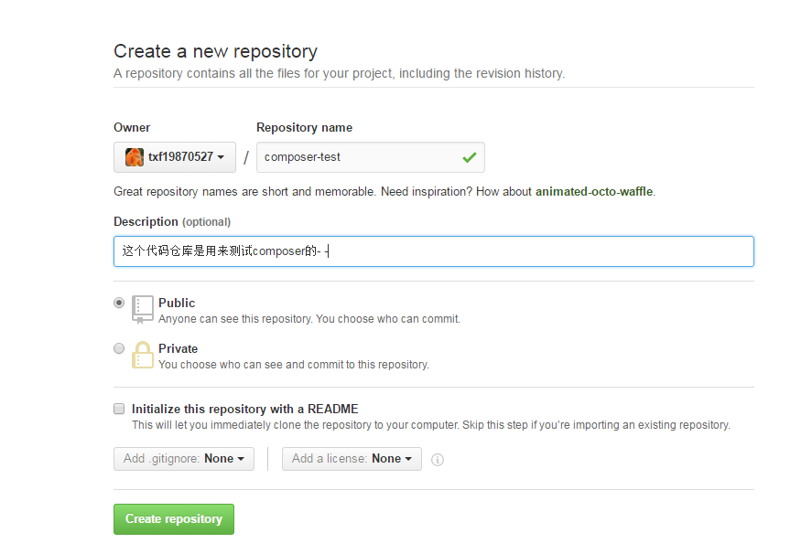Image resolution: width=812 pixels, height=554 pixels.
Task: Use the animated-octo-waffle name suggestion
Action: click(x=594, y=191)
